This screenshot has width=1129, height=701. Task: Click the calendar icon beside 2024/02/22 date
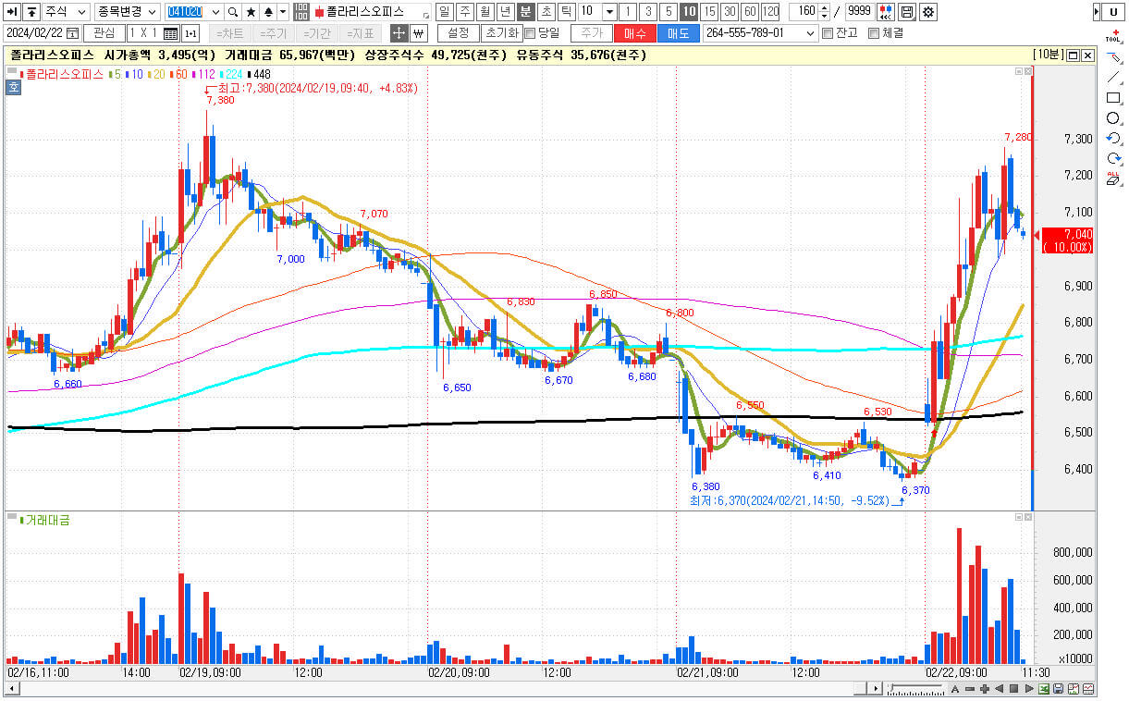pyautogui.click(x=73, y=33)
